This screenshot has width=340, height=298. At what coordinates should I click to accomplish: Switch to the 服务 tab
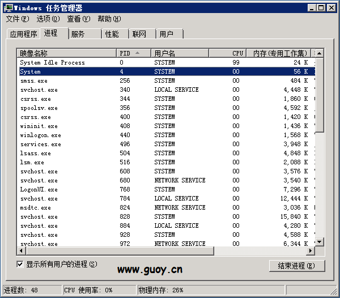(85, 34)
